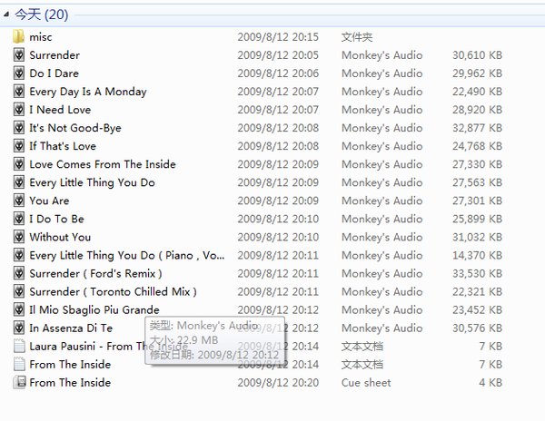545x421 pixels.
Task: Click the 24,768 KB size value
Action: (x=477, y=146)
